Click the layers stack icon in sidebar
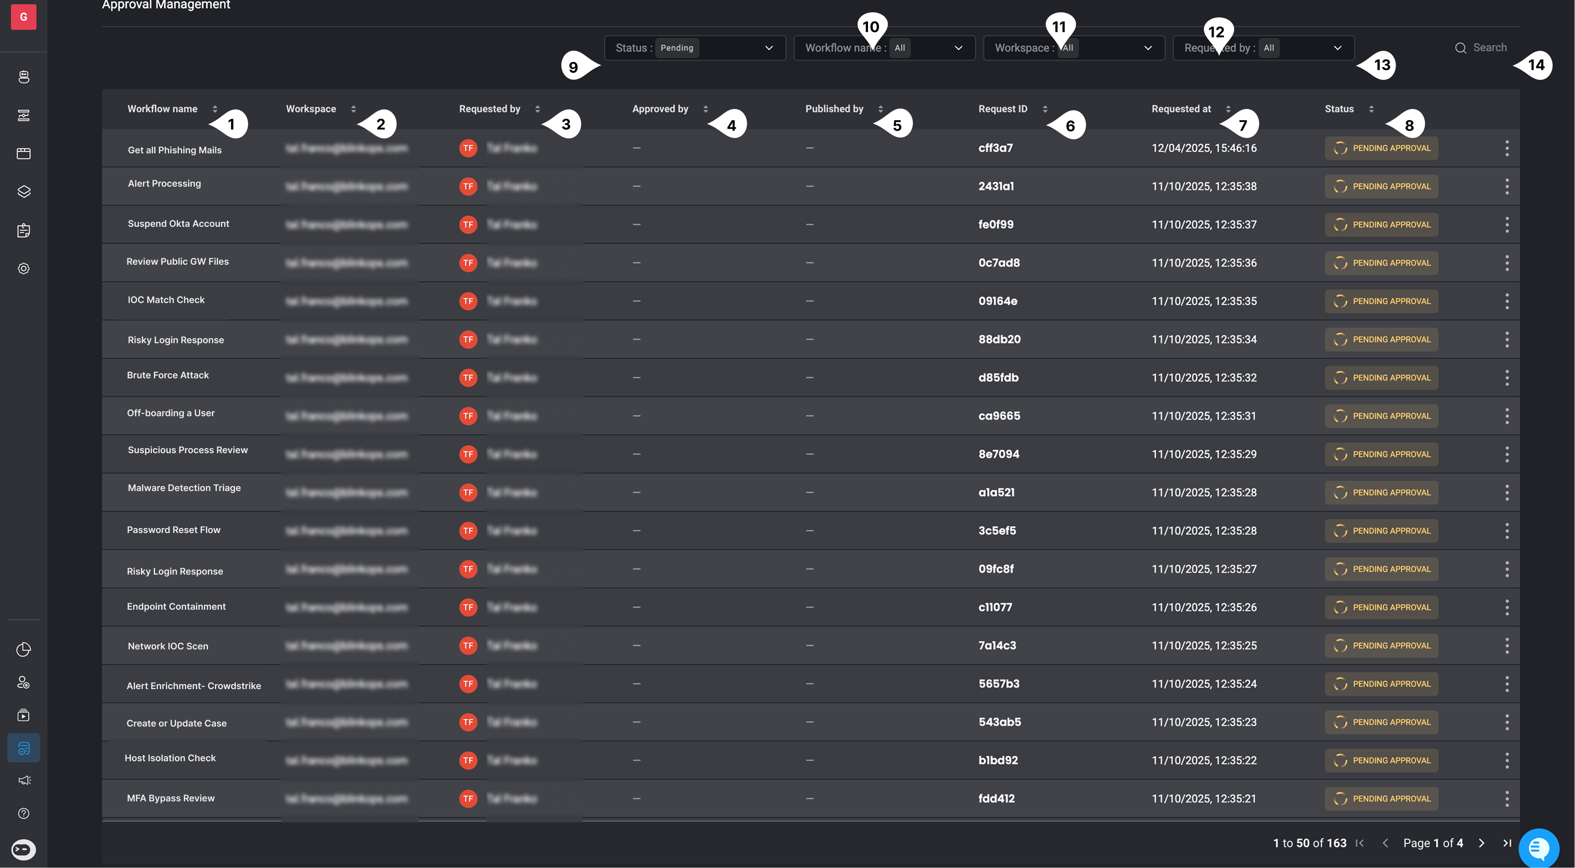1575x868 pixels. [x=23, y=191]
